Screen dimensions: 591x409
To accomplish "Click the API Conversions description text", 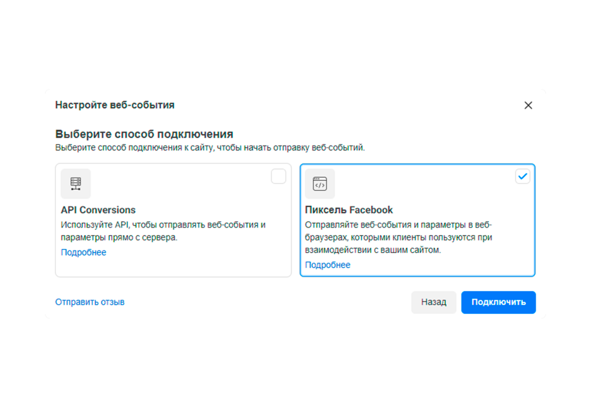I will coord(163,231).
